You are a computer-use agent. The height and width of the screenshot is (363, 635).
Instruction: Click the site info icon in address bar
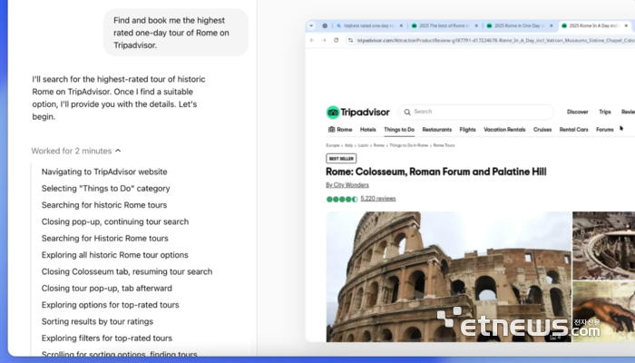pos(349,41)
